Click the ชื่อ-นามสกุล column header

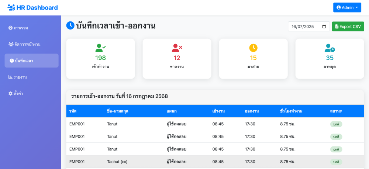(117, 111)
